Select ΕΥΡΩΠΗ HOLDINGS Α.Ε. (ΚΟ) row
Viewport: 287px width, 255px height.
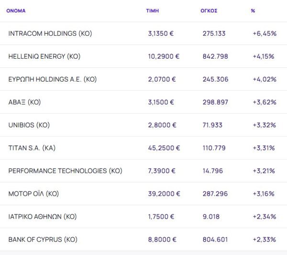coord(53,79)
